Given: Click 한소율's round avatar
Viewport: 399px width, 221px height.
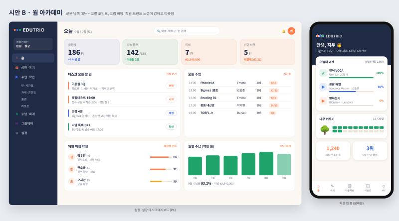Looking at the screenshot, I should pos(71,169).
